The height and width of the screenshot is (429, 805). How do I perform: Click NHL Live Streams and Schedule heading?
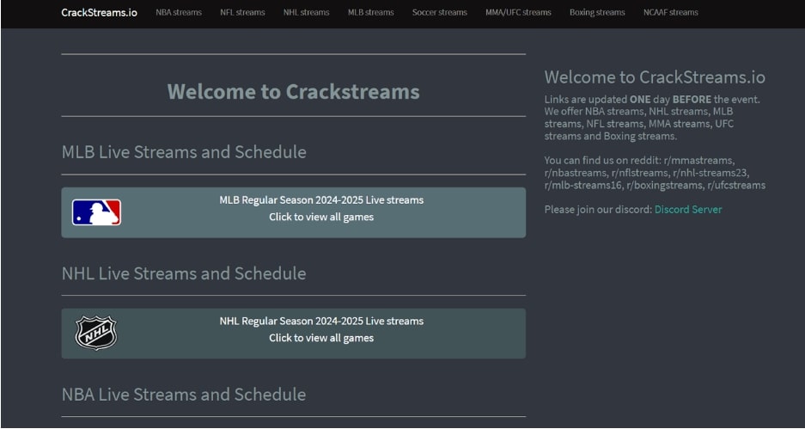[x=184, y=273]
